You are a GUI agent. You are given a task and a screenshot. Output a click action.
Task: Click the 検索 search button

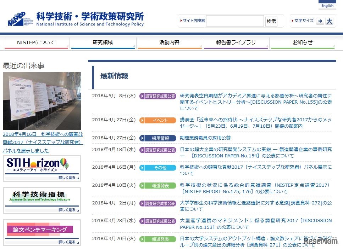(271, 21)
